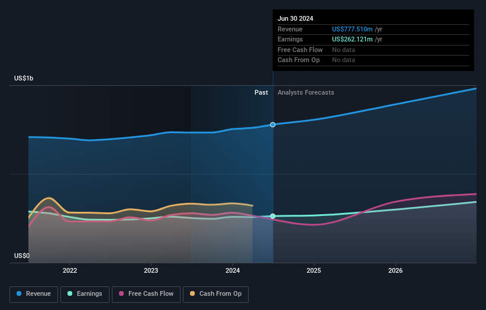This screenshot has height=310, width=486.
Task: Click the 2024 x-axis label
Action: tap(233, 270)
